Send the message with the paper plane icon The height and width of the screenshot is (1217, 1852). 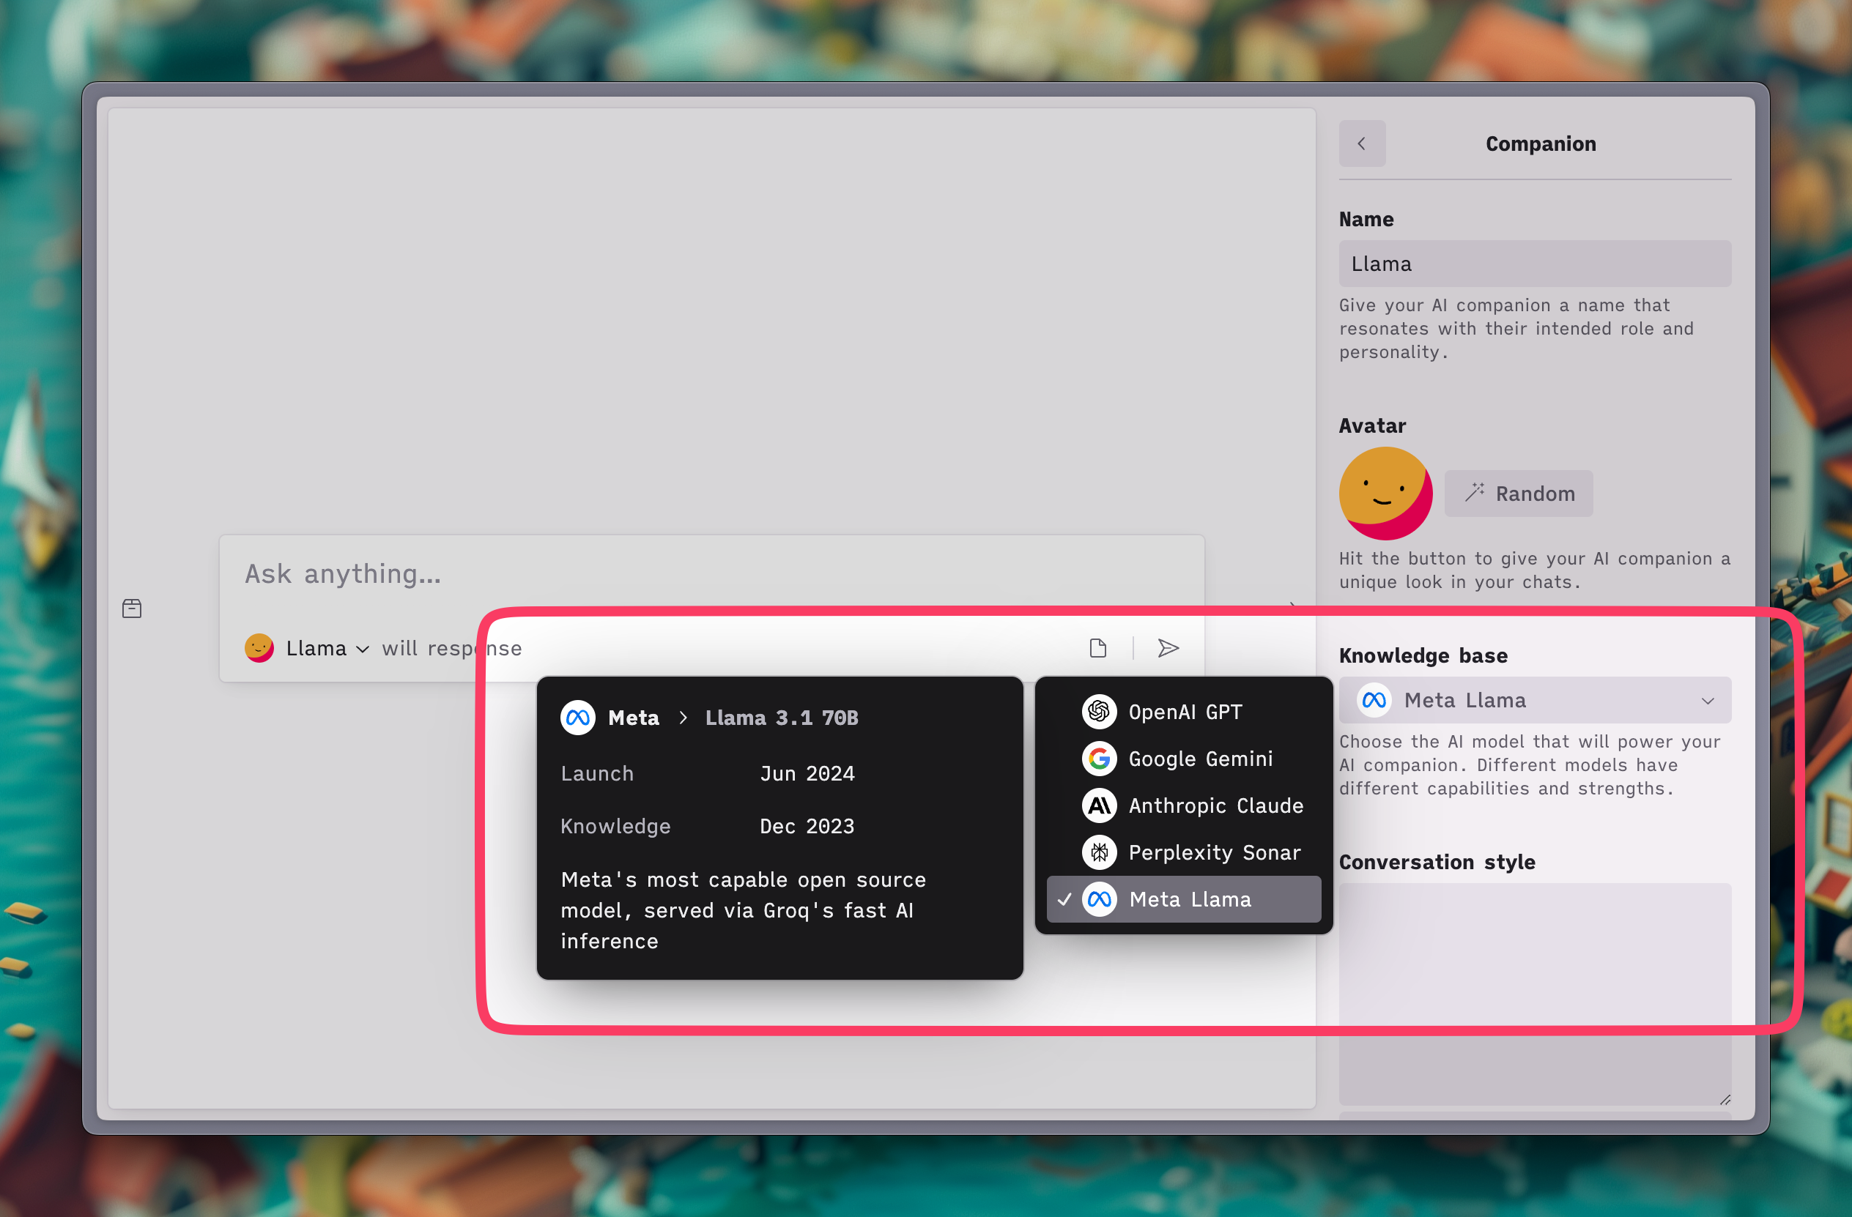pos(1168,648)
